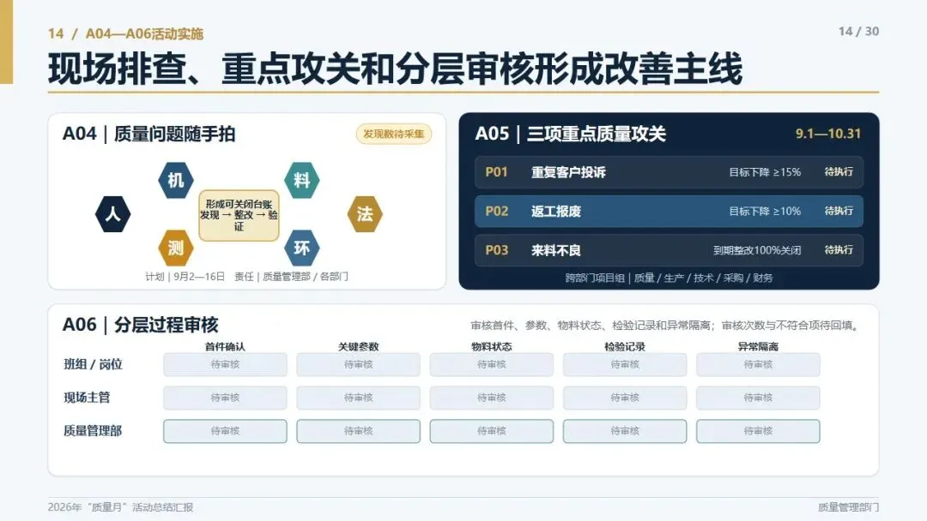Click 待审核 cell for 质量管理部 首件确认
The image size is (927, 521).
click(x=225, y=431)
